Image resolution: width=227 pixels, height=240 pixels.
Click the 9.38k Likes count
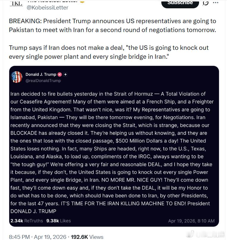[59, 221]
